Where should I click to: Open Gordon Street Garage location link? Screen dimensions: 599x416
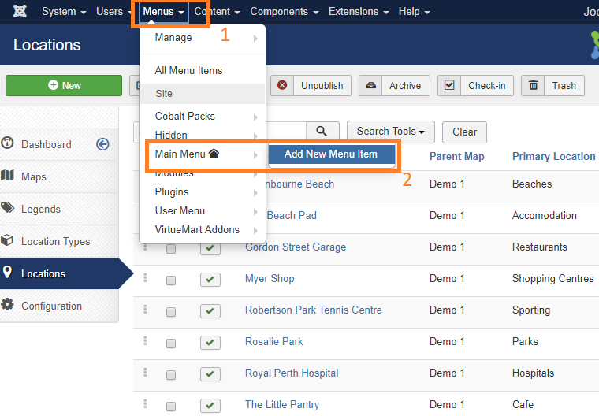[x=296, y=247]
